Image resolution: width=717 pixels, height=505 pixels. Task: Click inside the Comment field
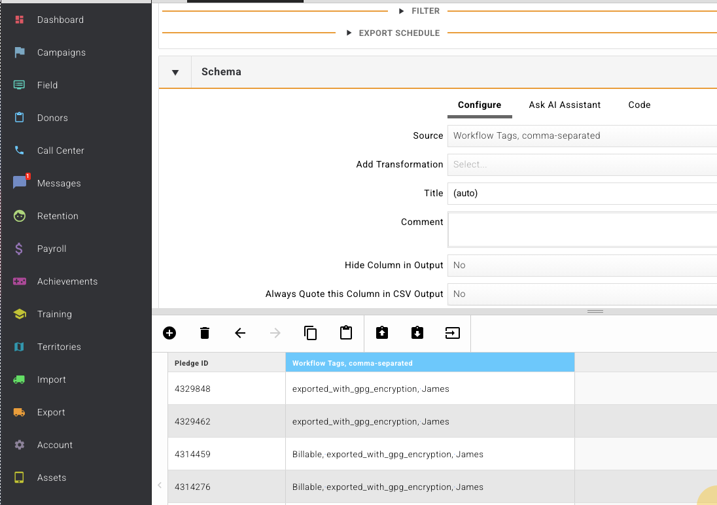coord(582,229)
